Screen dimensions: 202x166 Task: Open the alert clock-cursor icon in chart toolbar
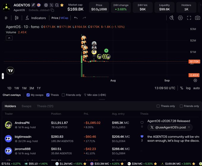coord(172,18)
